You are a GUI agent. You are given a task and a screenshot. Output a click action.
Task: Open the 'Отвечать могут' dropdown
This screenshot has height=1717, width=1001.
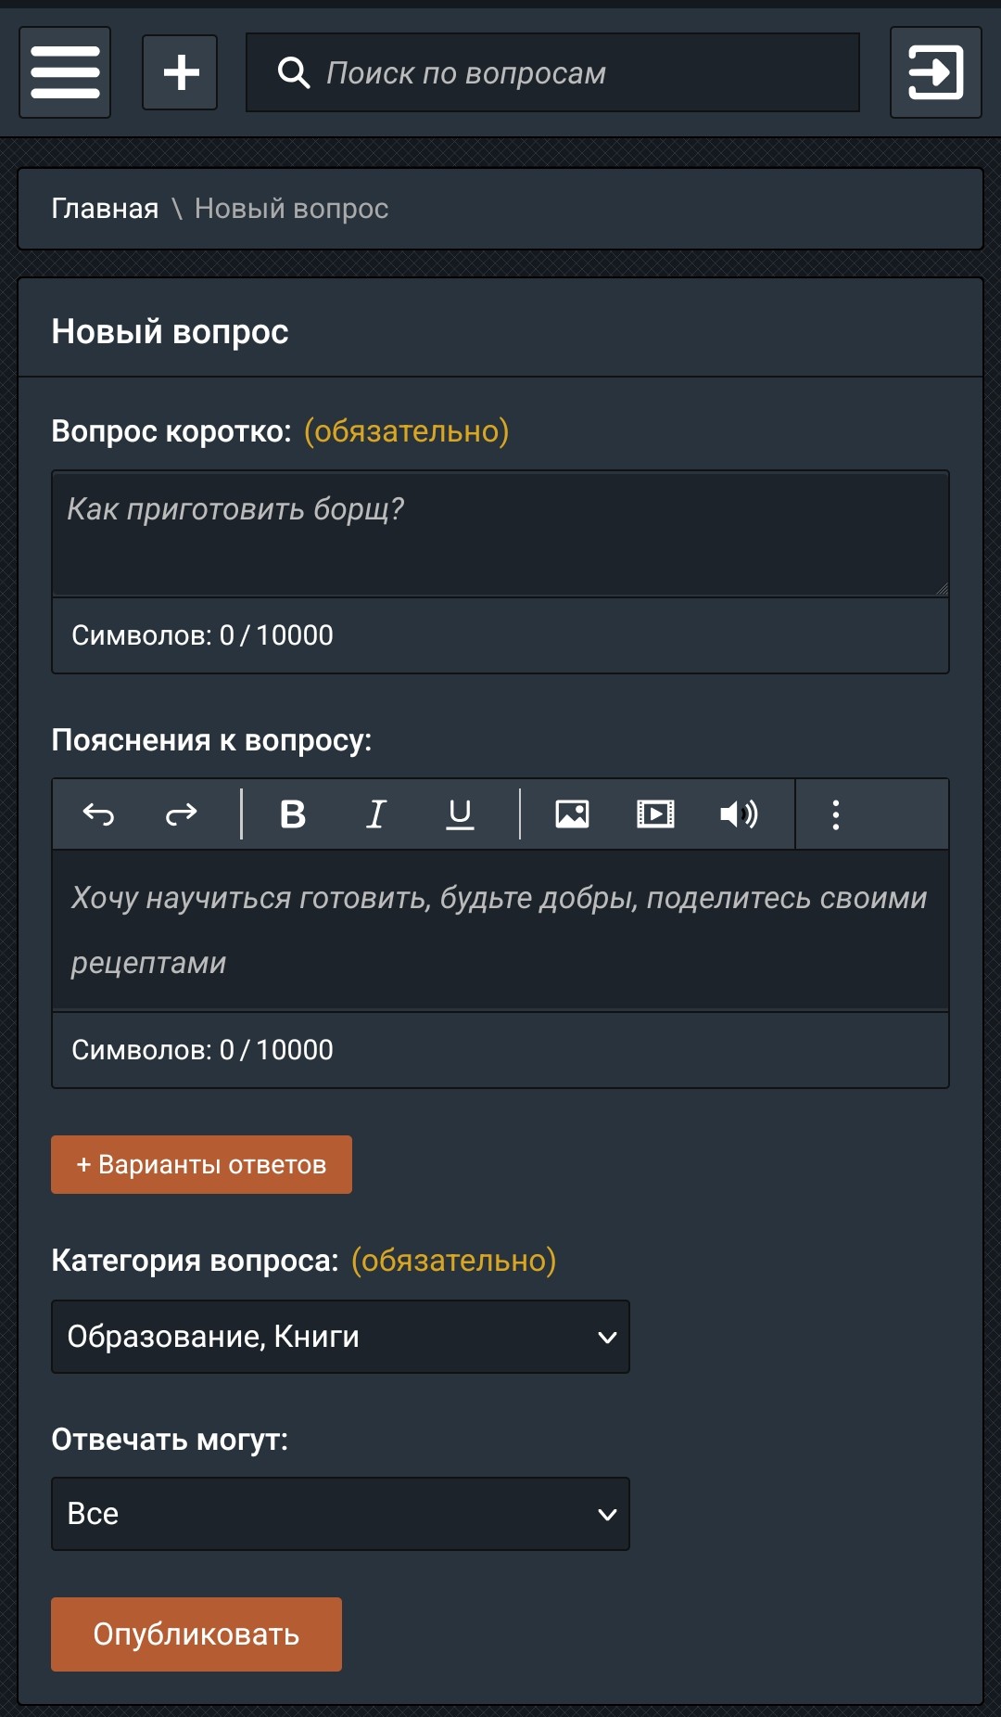(x=340, y=1513)
